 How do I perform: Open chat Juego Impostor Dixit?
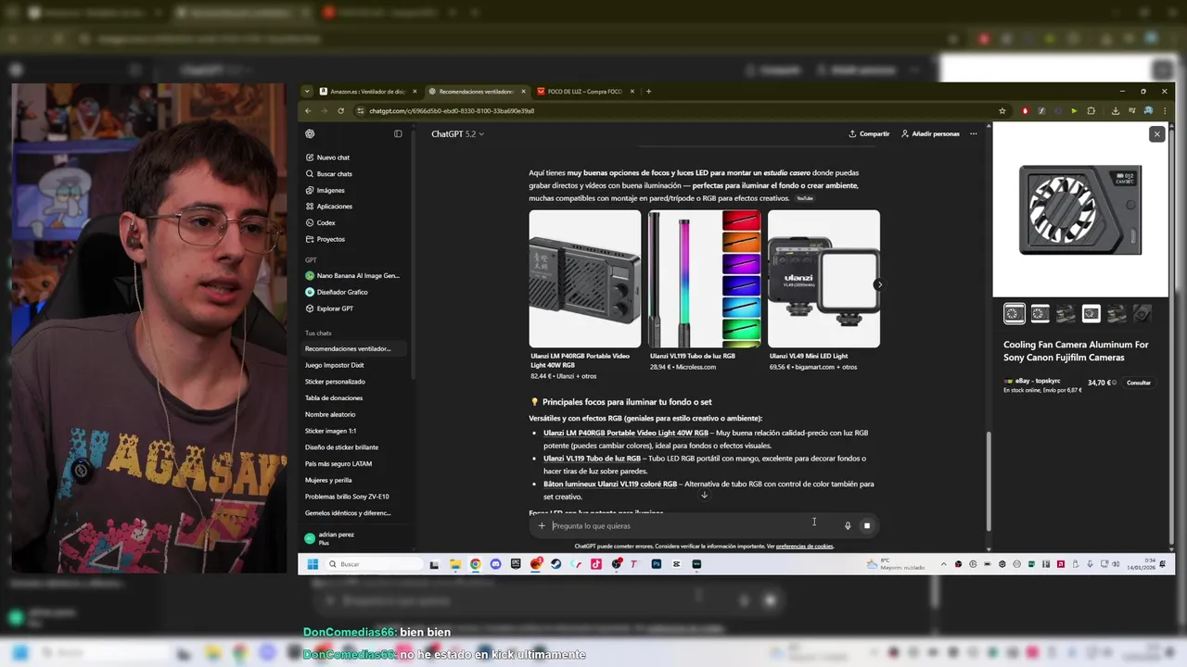click(335, 365)
